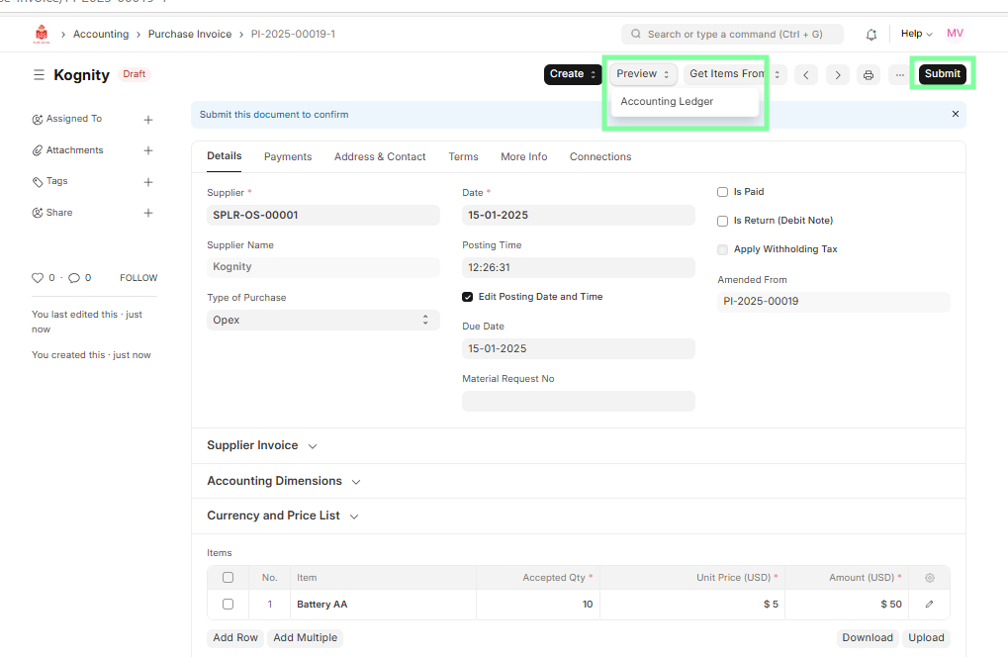
Task: Enable the Is Paid checkbox
Action: pos(723,192)
